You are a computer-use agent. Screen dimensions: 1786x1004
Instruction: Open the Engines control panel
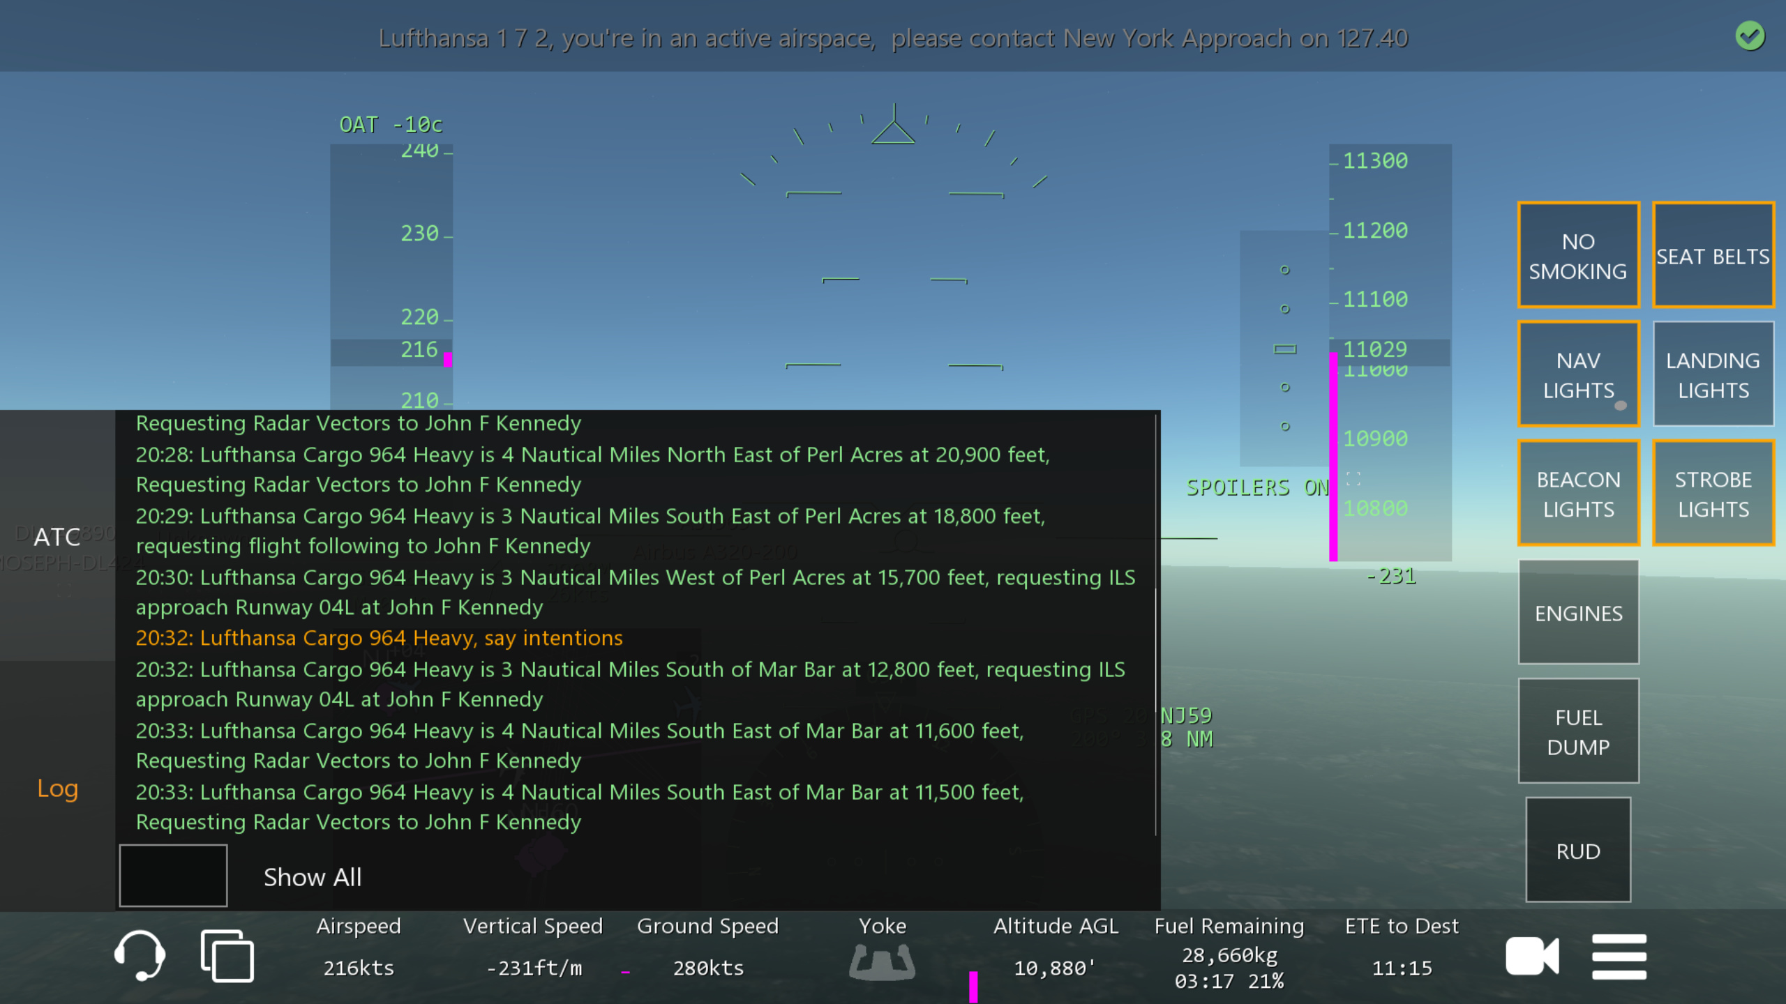click(x=1578, y=613)
